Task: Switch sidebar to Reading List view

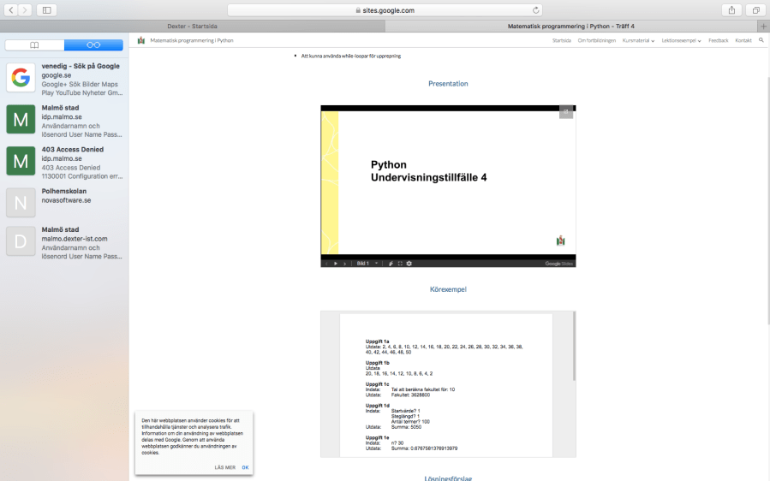Action: [x=93, y=45]
